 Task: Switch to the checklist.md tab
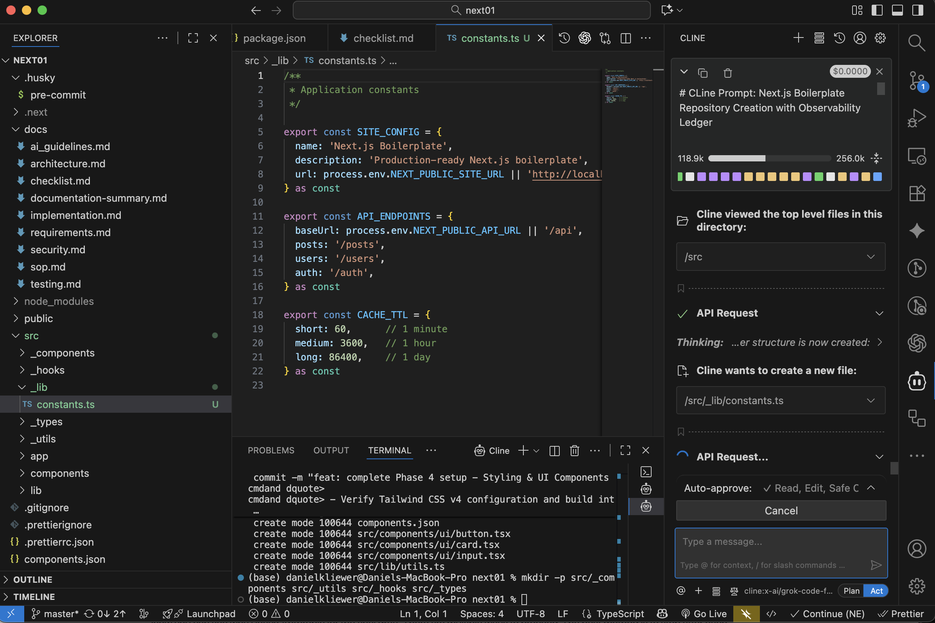[x=383, y=38]
